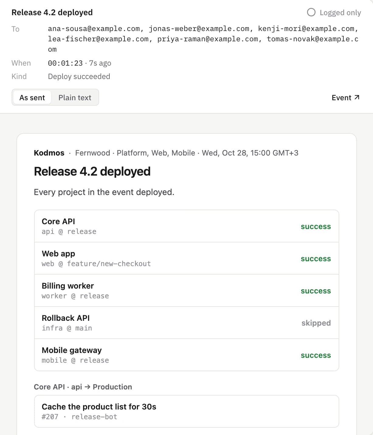This screenshot has width=373, height=435.
Task: Click the 'When' field label
Action: [21, 63]
